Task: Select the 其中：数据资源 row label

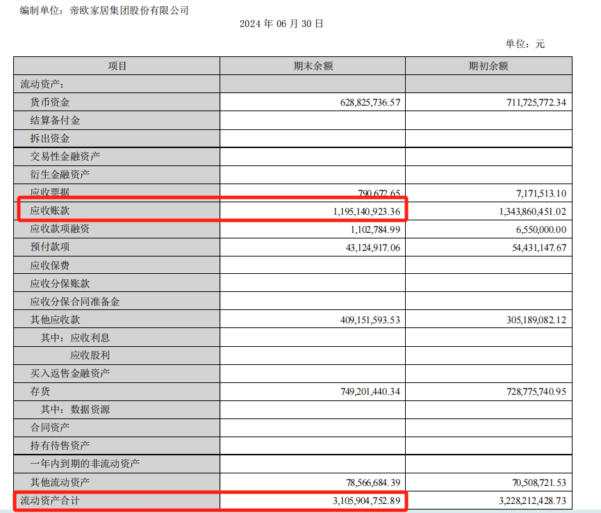Action: point(75,409)
